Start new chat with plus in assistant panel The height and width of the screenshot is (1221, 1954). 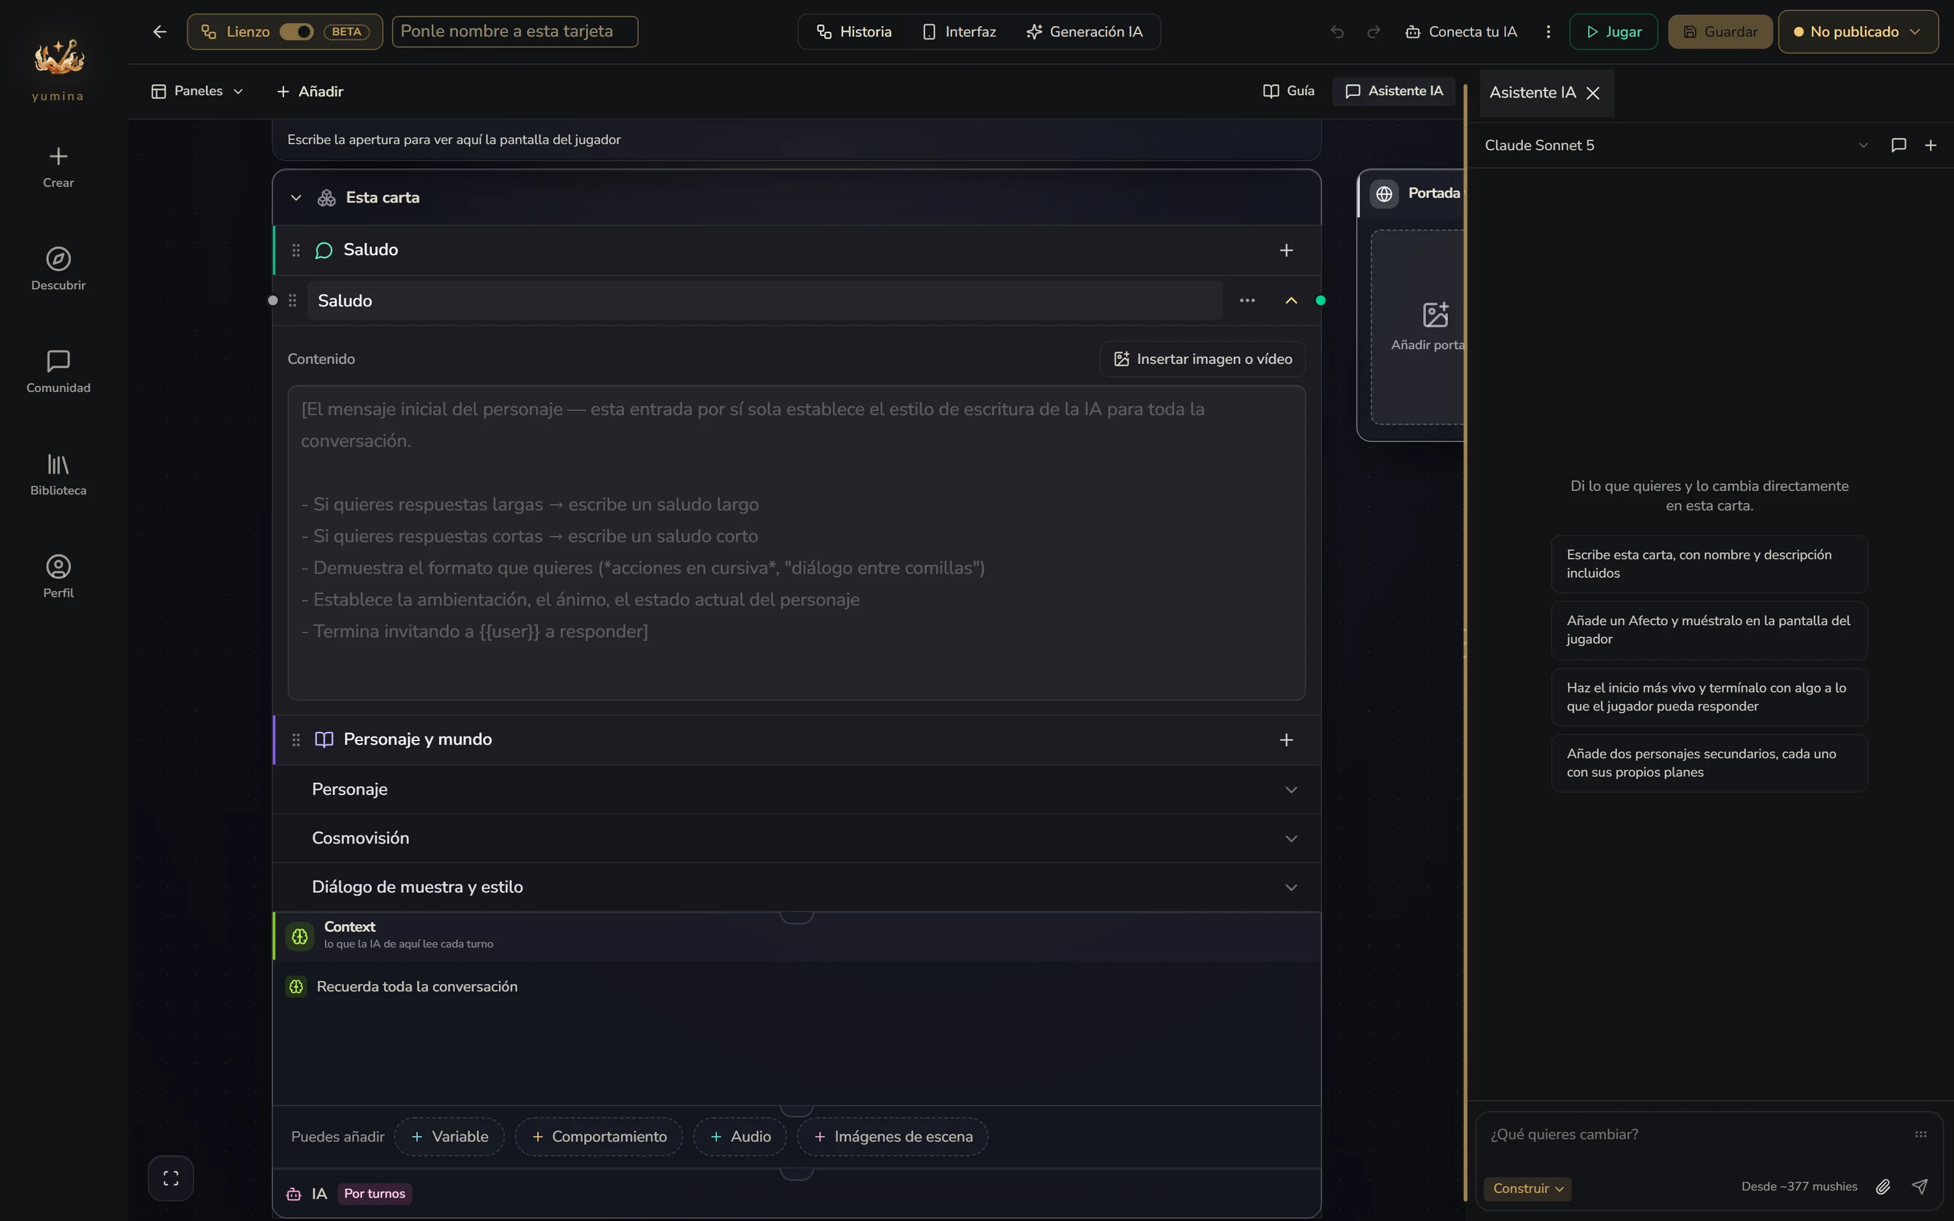[1931, 145]
